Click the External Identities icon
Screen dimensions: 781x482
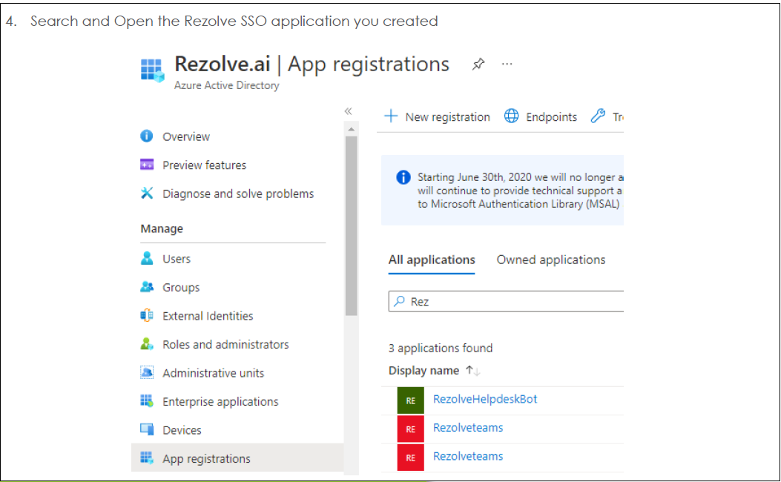[146, 315]
